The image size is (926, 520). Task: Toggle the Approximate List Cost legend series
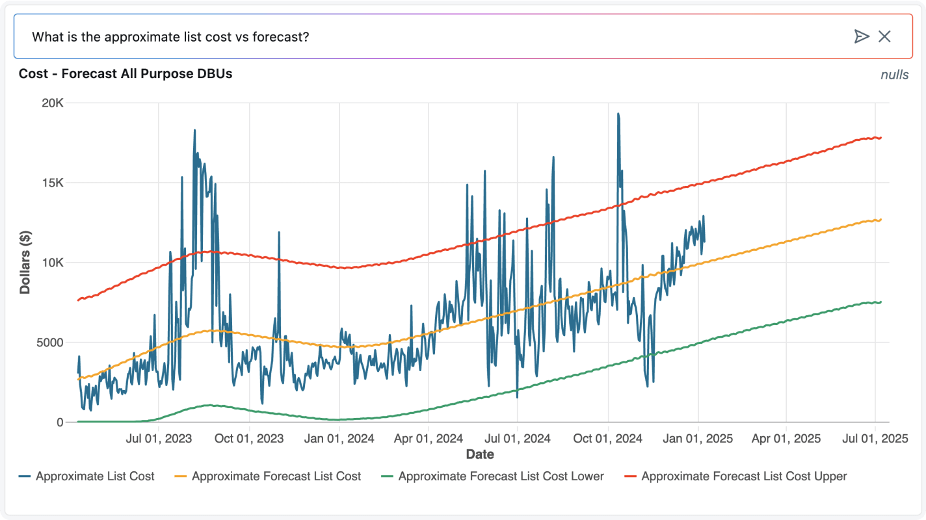[95, 476]
